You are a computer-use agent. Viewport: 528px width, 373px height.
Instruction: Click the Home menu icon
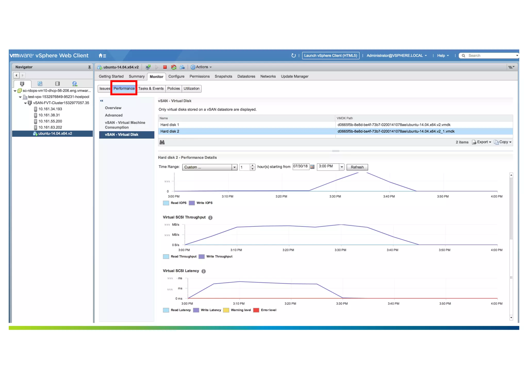(102, 56)
